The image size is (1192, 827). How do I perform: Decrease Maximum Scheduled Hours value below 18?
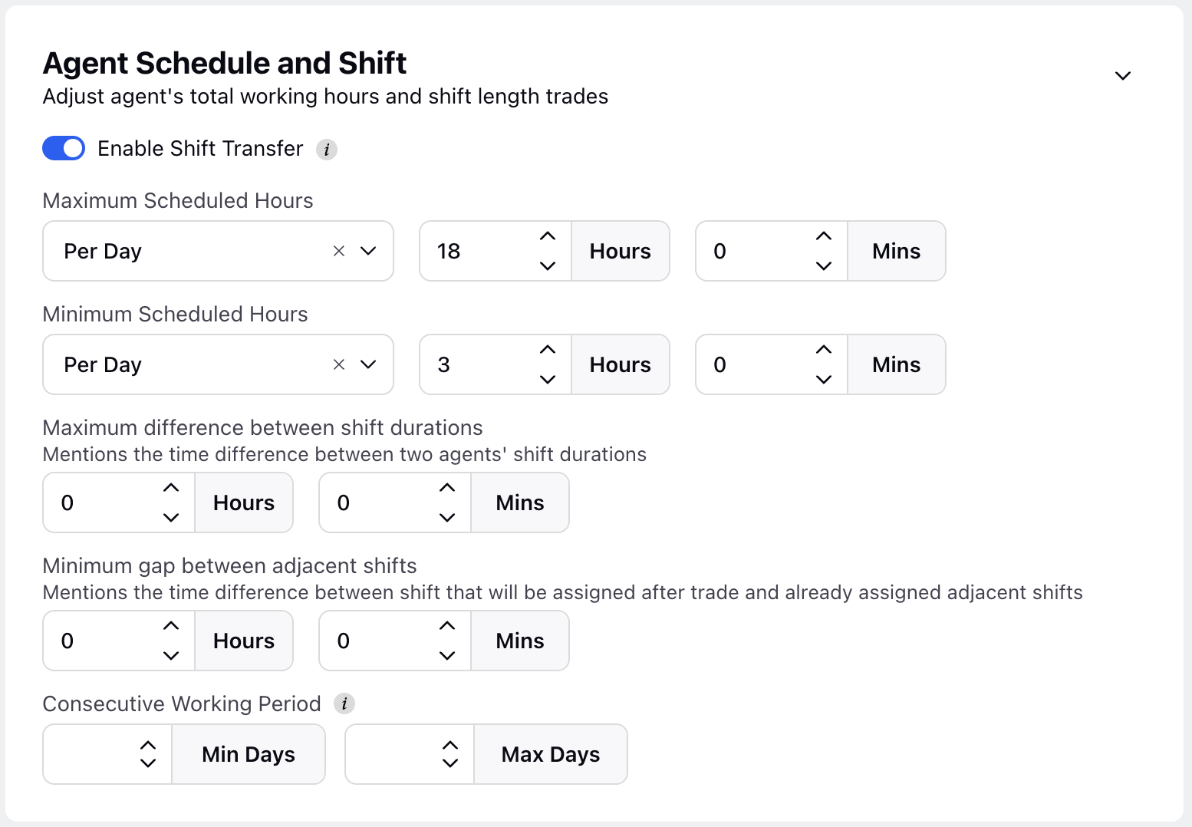tap(548, 265)
